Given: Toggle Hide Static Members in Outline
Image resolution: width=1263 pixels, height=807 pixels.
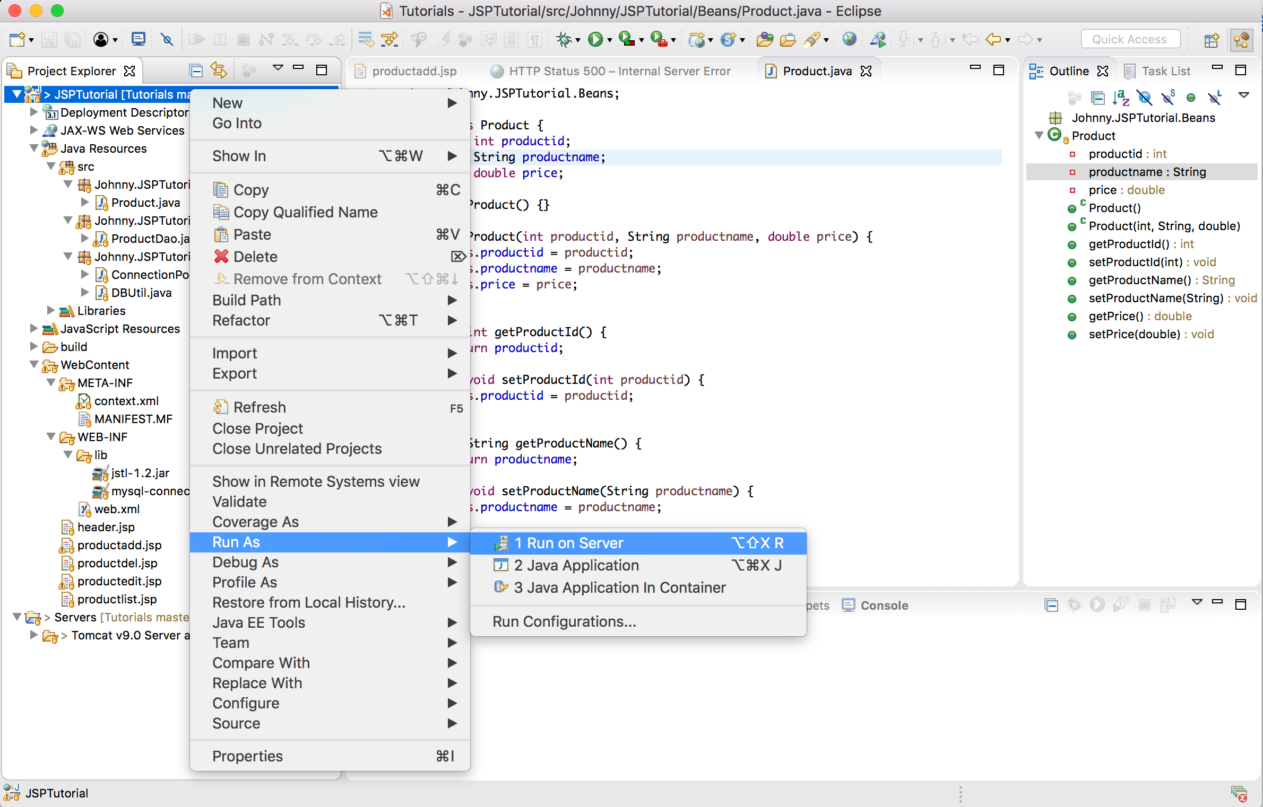Looking at the screenshot, I should [1168, 98].
